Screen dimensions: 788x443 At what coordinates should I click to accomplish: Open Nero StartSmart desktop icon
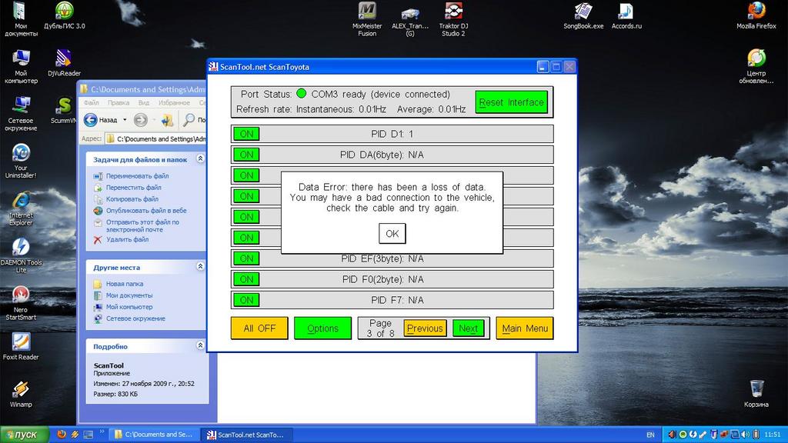point(21,302)
